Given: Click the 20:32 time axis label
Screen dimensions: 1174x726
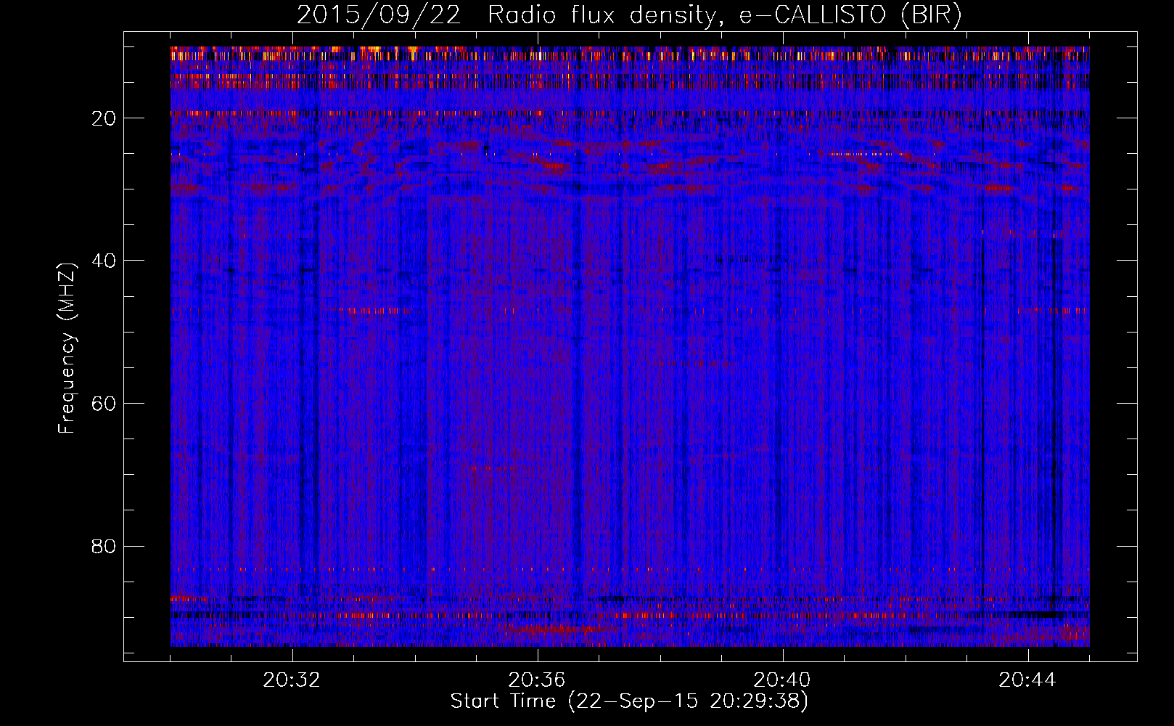Looking at the screenshot, I should 292,680.
